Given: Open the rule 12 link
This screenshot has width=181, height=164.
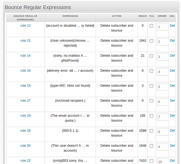Looking at the screenshot, I should 26,26.
